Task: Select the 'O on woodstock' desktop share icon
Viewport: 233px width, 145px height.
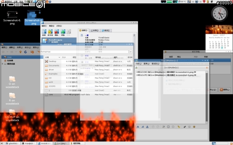Action: click(x=12, y=82)
